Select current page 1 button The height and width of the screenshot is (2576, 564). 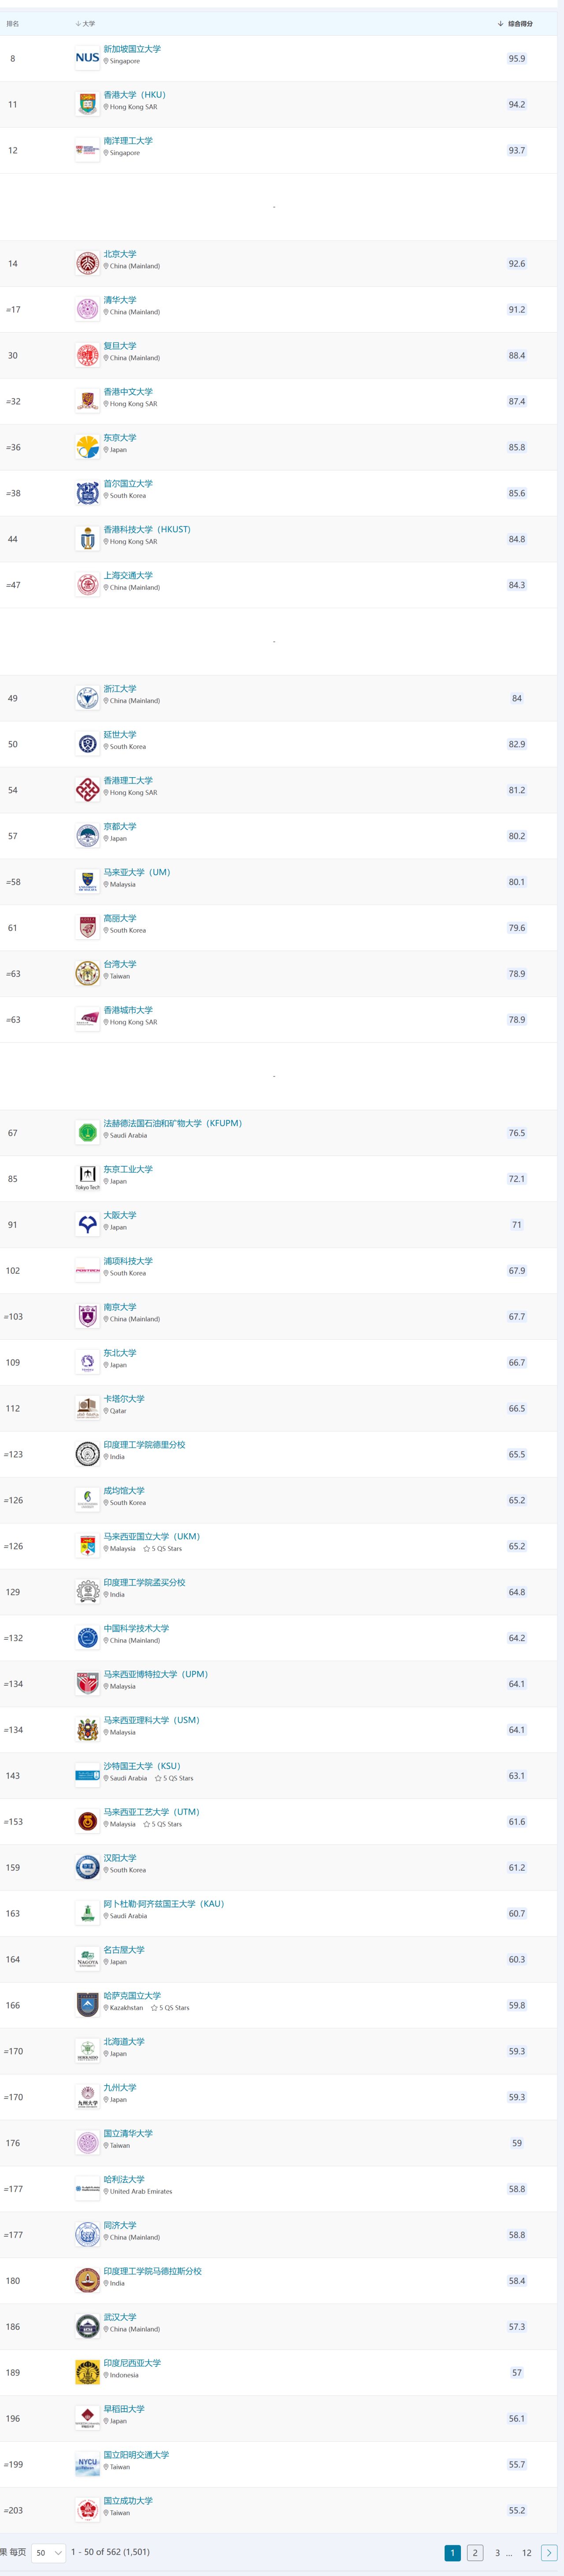coord(452,2552)
